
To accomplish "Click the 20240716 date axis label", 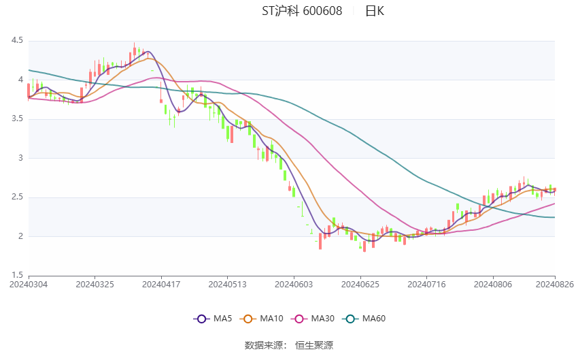I will 426,285.
